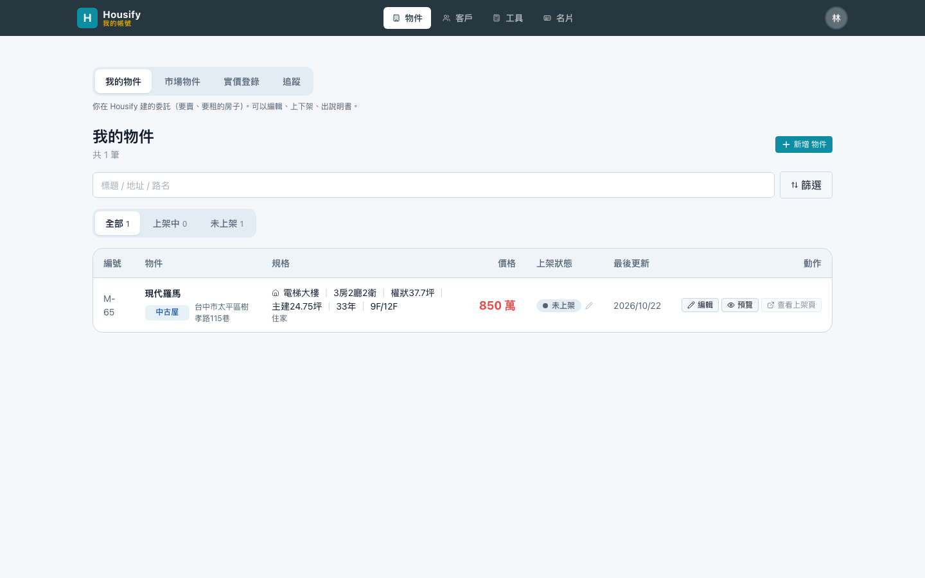The image size is (925, 578).
Task: Click the 現代羅馬 property title
Action: [x=163, y=293]
